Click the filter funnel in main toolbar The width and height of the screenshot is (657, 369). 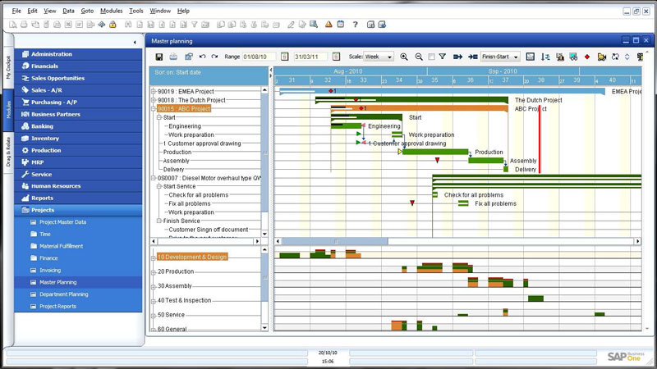click(x=195, y=25)
